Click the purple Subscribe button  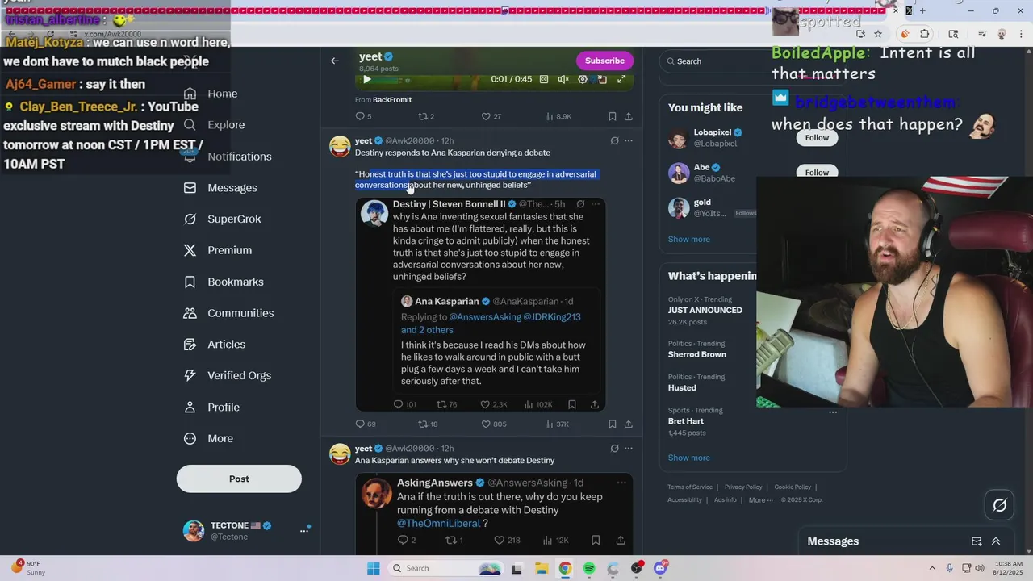[604, 61]
